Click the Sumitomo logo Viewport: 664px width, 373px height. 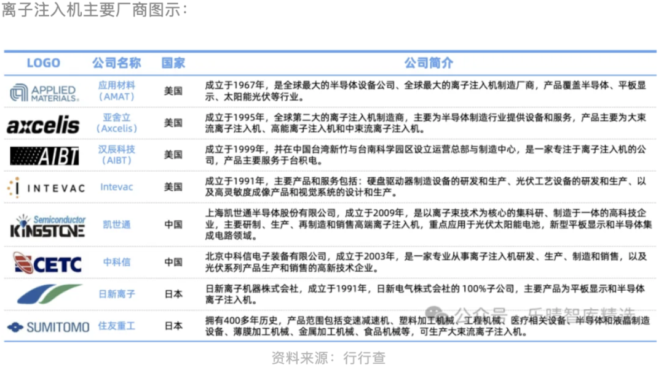click(49, 327)
